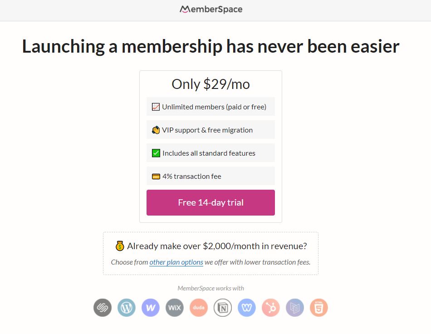Click the green checkmark beside standard features
This screenshot has width=431, height=334.
coord(156,153)
